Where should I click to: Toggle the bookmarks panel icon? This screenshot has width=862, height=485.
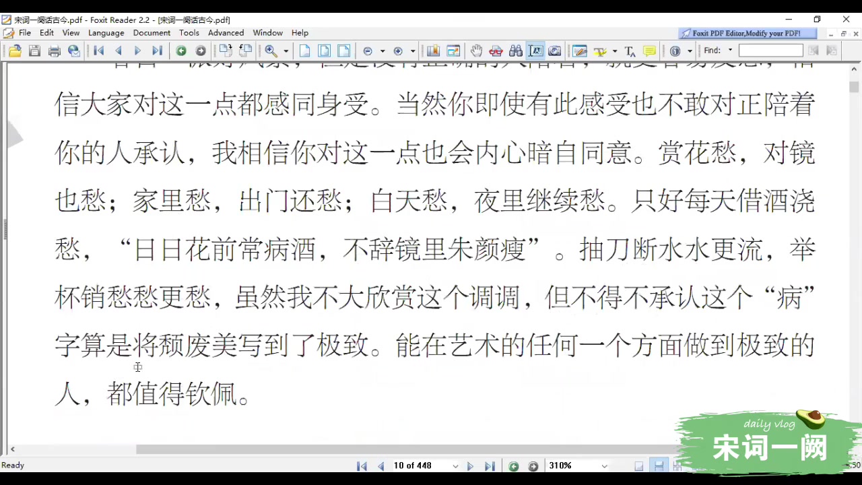pyautogui.click(x=432, y=51)
